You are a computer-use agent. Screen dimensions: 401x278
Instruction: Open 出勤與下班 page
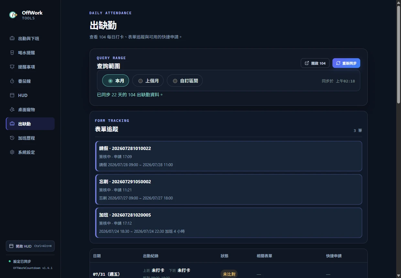pyautogui.click(x=30, y=38)
